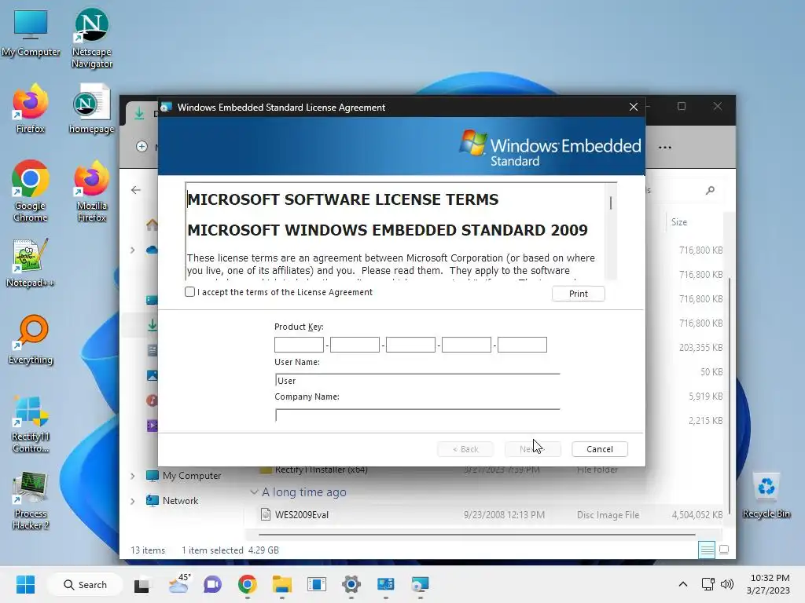Select the Rectify11Installer (x64) folder
This screenshot has width=805, height=603.
[x=321, y=470]
